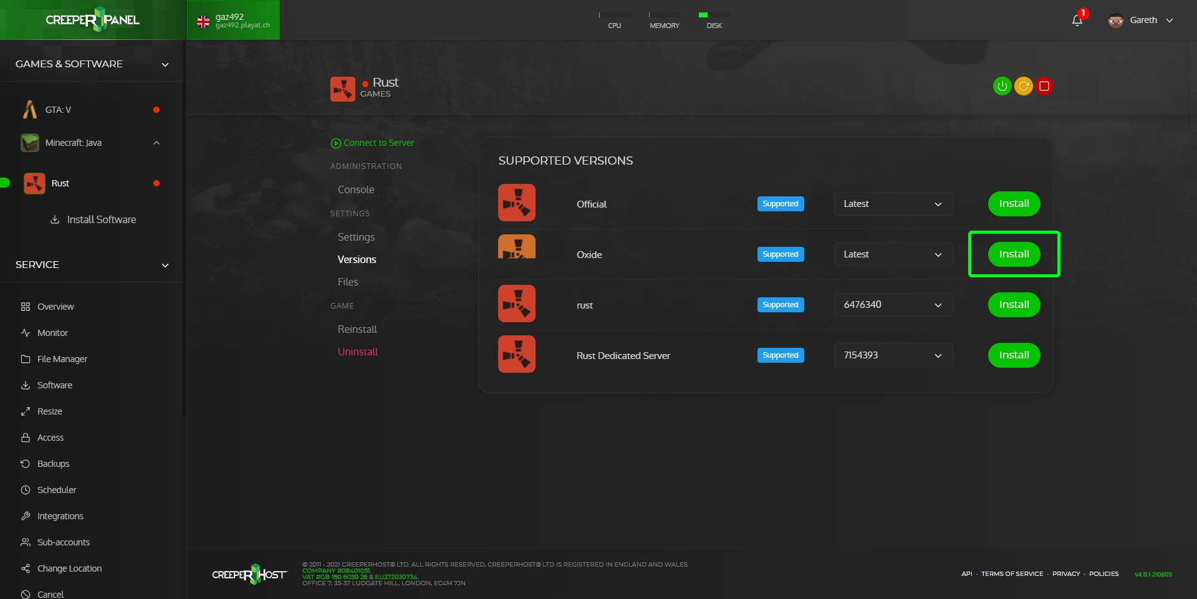Open the Official version Latest dropdown

[x=893, y=204]
